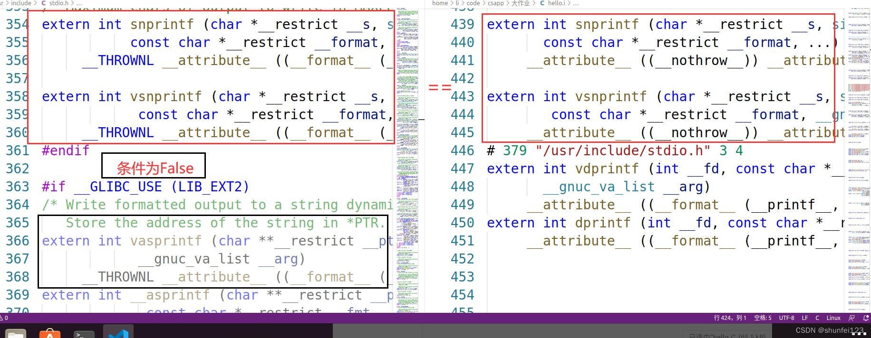This screenshot has height=338, width=871.
Task: Click __THROWNL on line 356 in stdio.h
Action: (x=118, y=61)
